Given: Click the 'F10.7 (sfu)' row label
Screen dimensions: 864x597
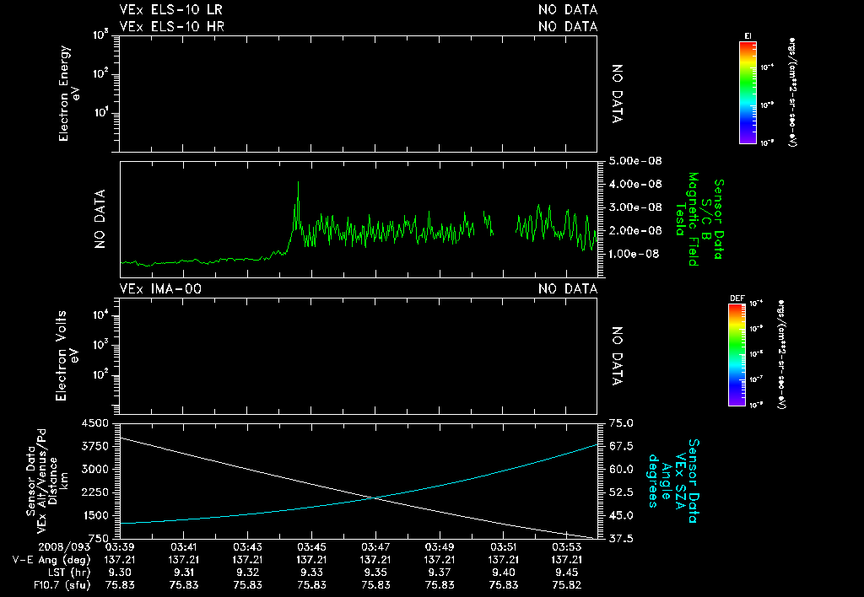Looking at the screenshot, I should (62, 585).
